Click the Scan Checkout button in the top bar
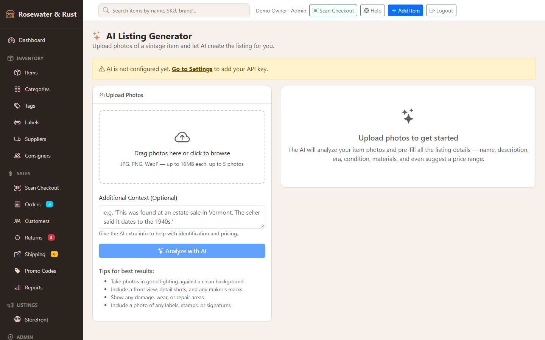Viewport: 545px width, 340px height. (333, 11)
